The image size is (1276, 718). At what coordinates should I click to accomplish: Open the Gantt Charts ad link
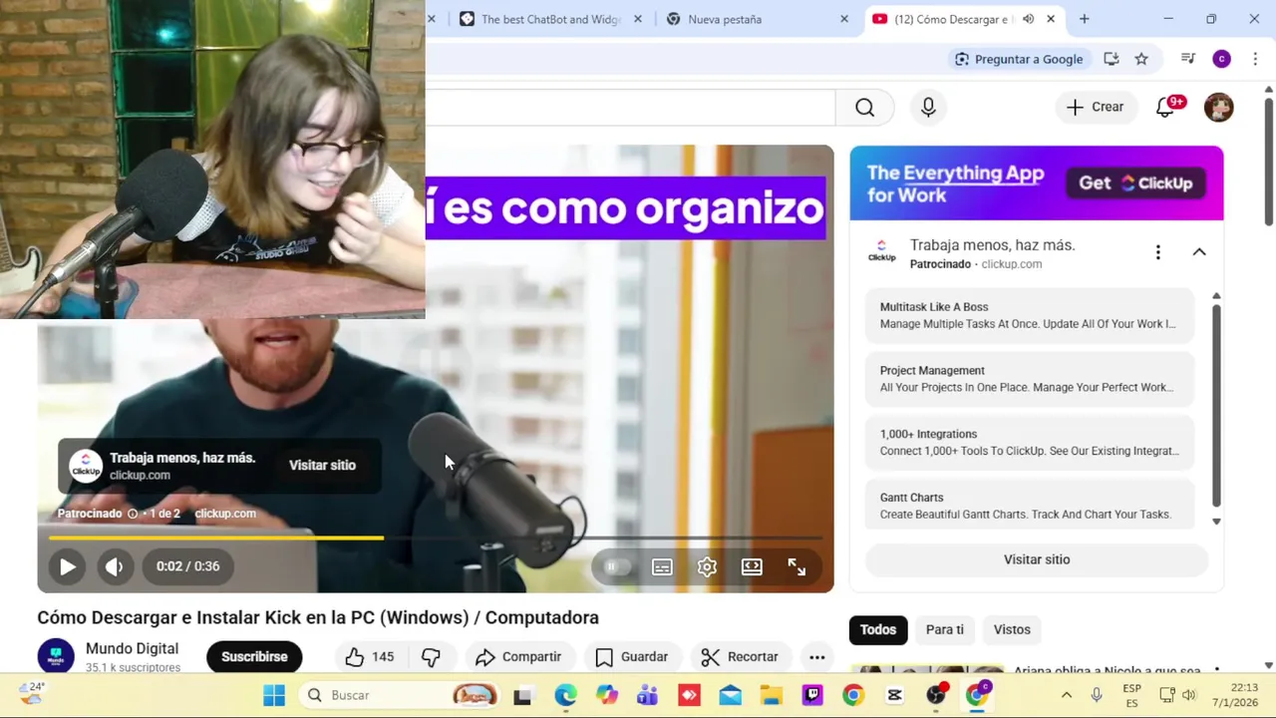(x=1029, y=506)
